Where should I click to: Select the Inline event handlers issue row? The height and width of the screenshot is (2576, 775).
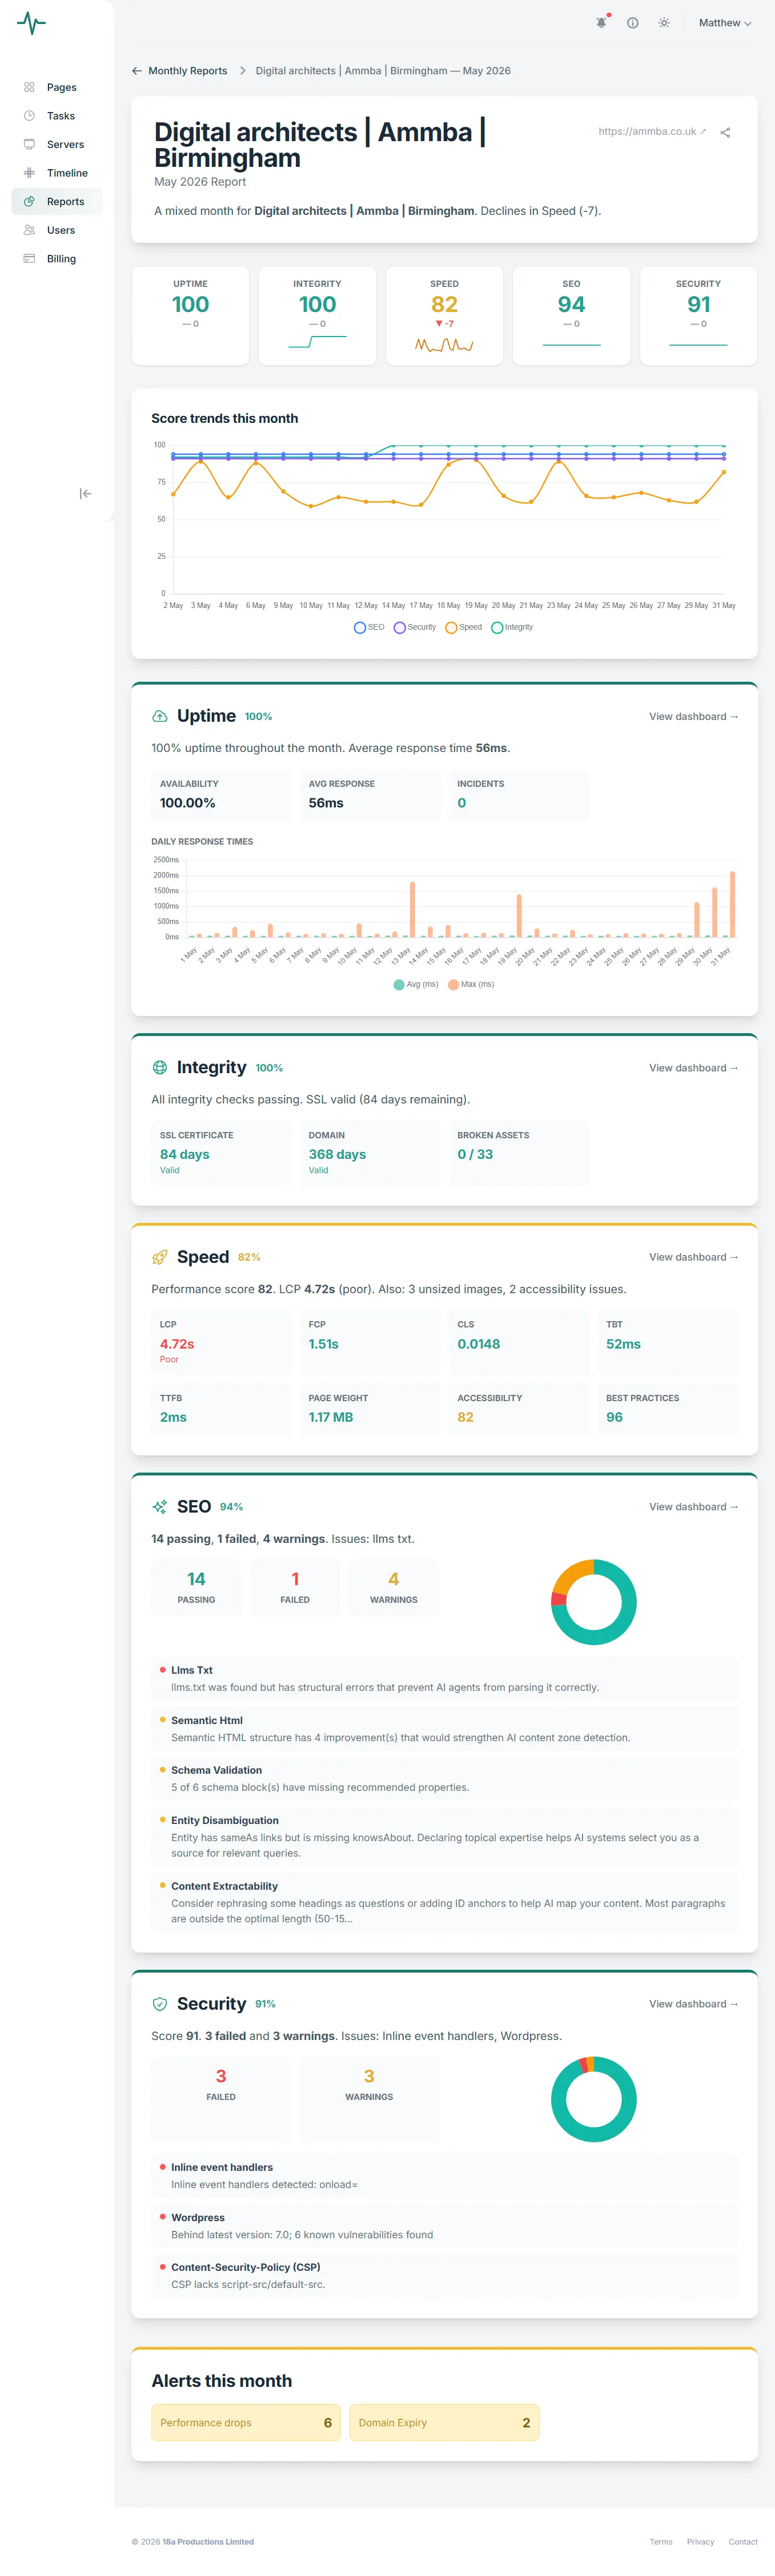click(x=444, y=2176)
